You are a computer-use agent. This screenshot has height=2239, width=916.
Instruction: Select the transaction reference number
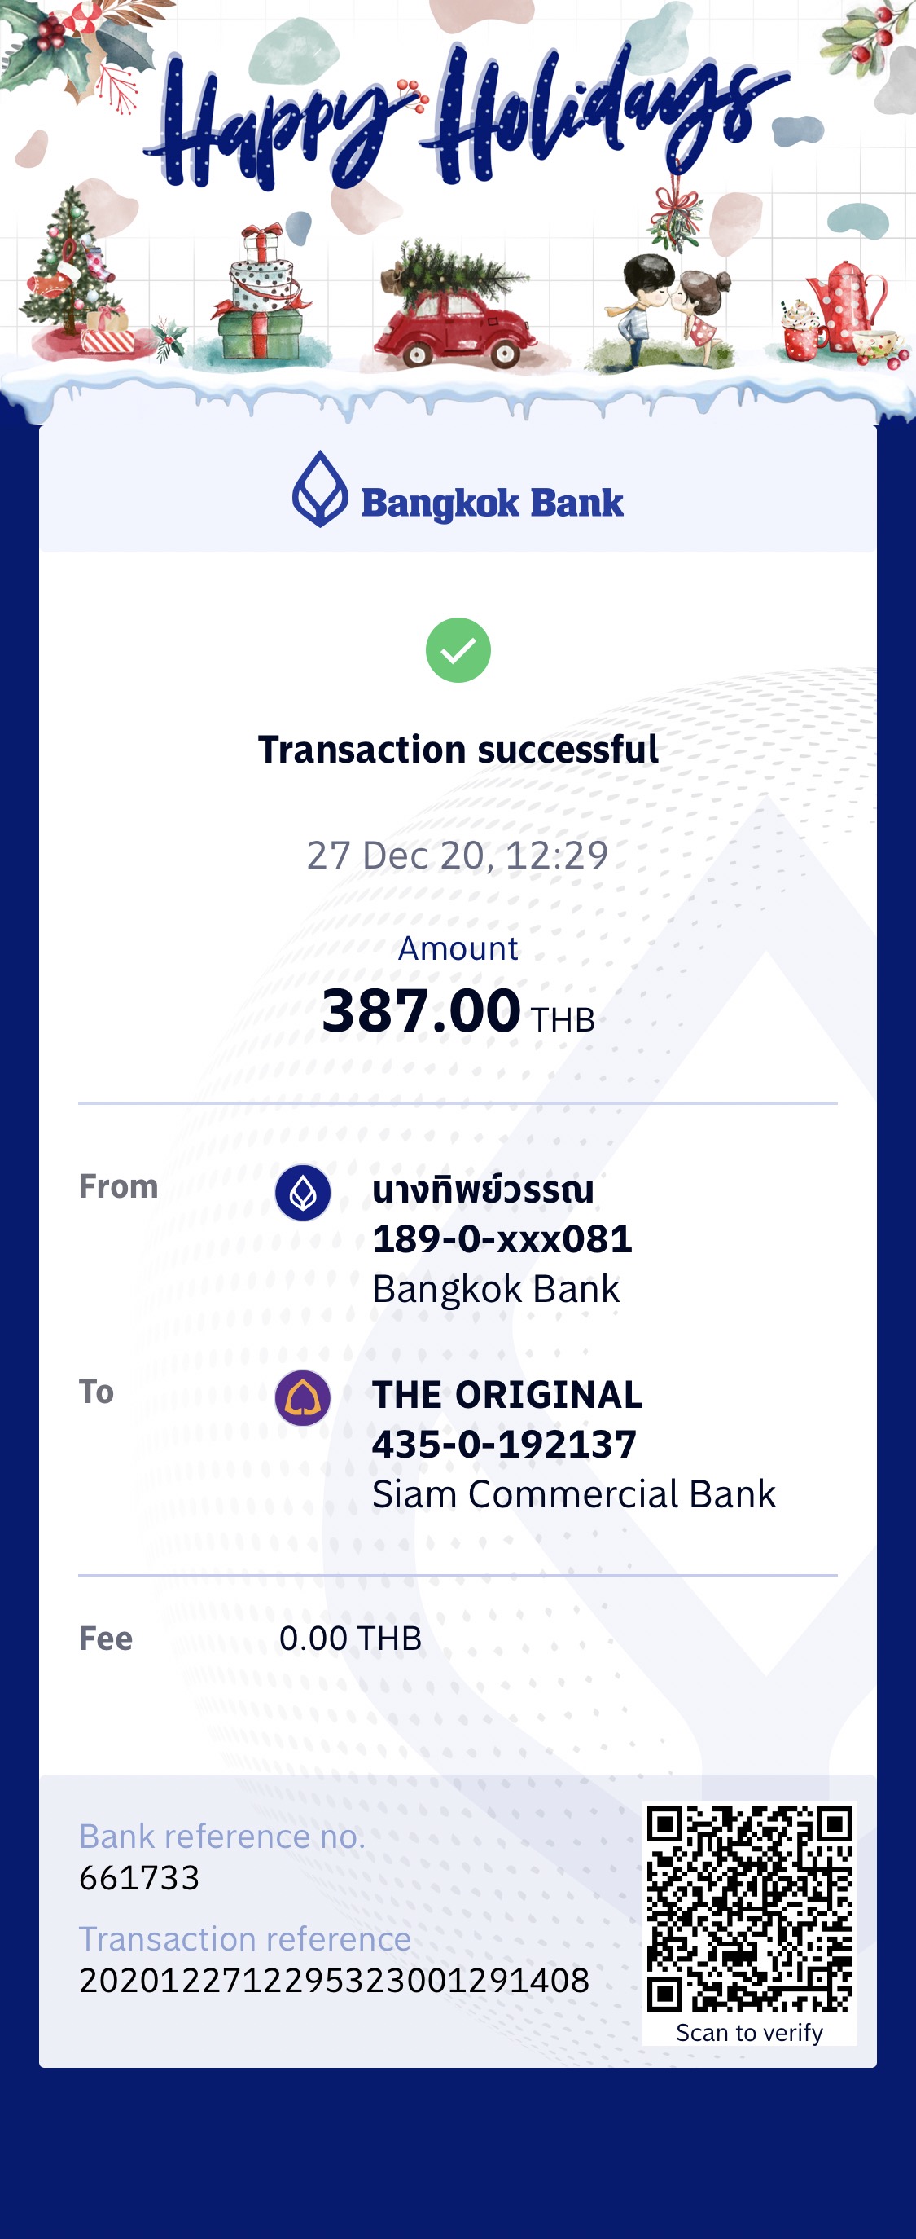coord(335,1980)
